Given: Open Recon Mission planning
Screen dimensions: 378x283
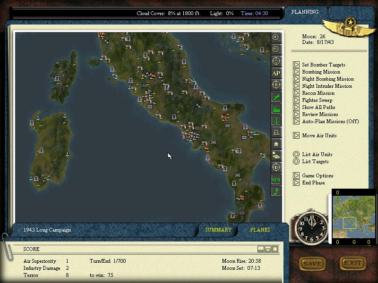Looking at the screenshot, I should tap(314, 93).
